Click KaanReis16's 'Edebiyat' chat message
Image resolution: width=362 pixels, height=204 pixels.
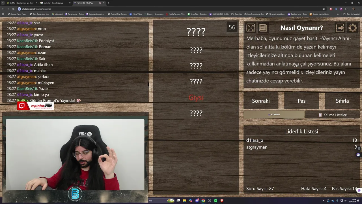point(46,41)
